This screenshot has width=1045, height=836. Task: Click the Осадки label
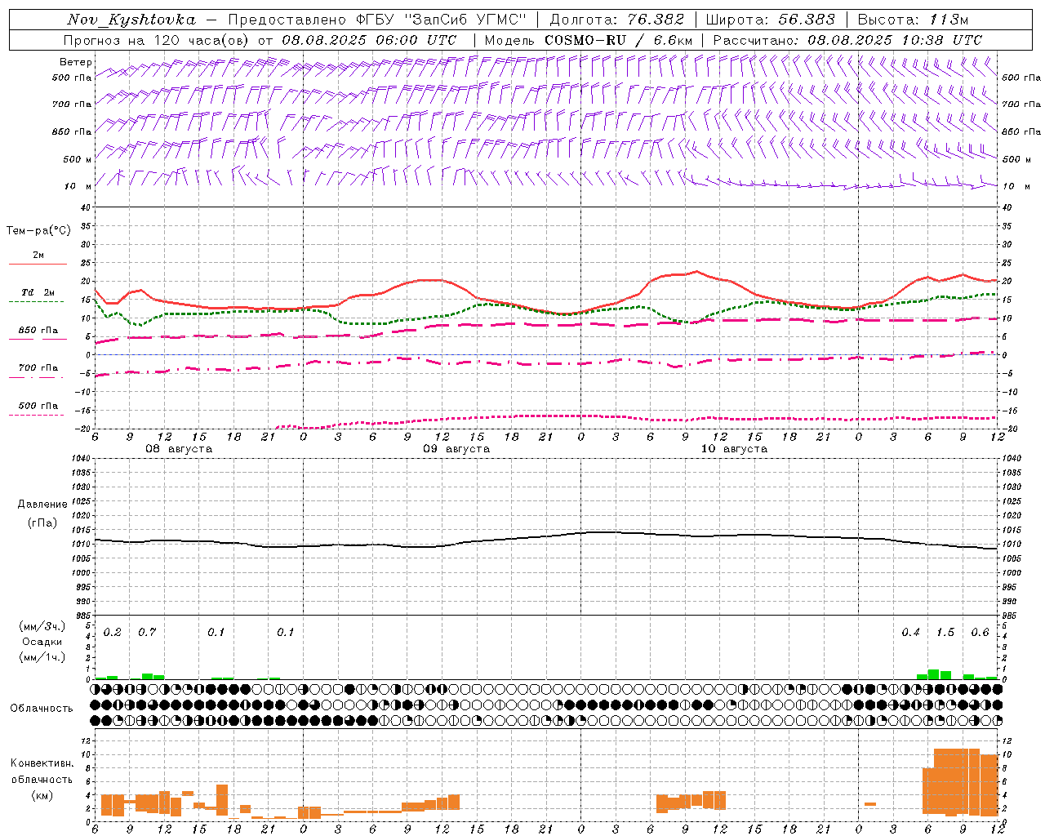point(42,642)
